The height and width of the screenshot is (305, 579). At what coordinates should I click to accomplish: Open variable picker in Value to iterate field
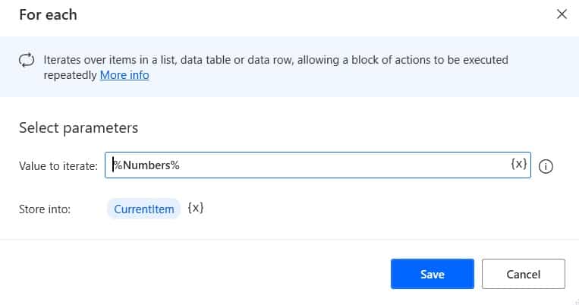point(519,164)
